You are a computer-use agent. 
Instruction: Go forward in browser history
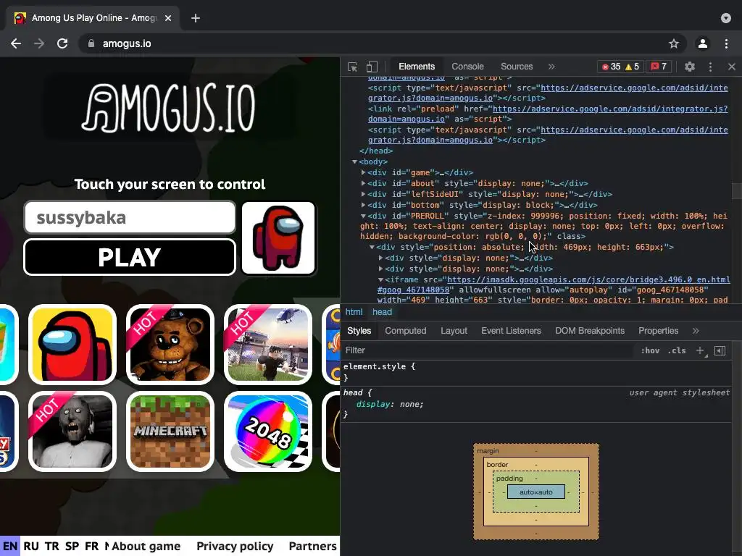(39, 43)
